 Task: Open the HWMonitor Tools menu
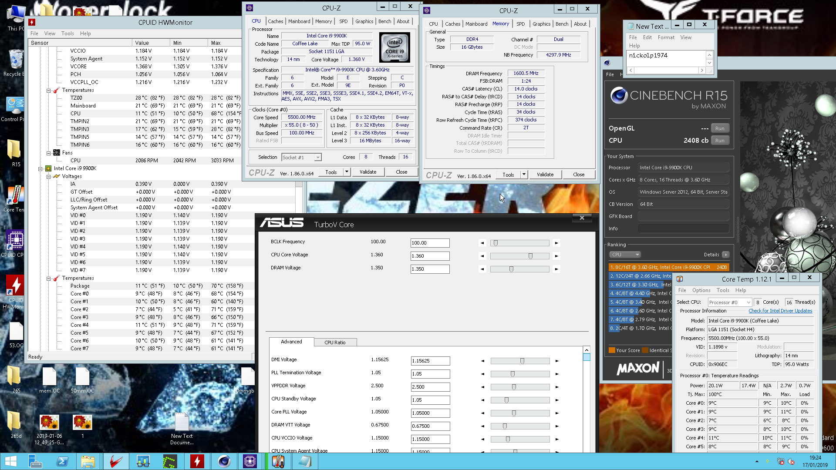coord(67,34)
